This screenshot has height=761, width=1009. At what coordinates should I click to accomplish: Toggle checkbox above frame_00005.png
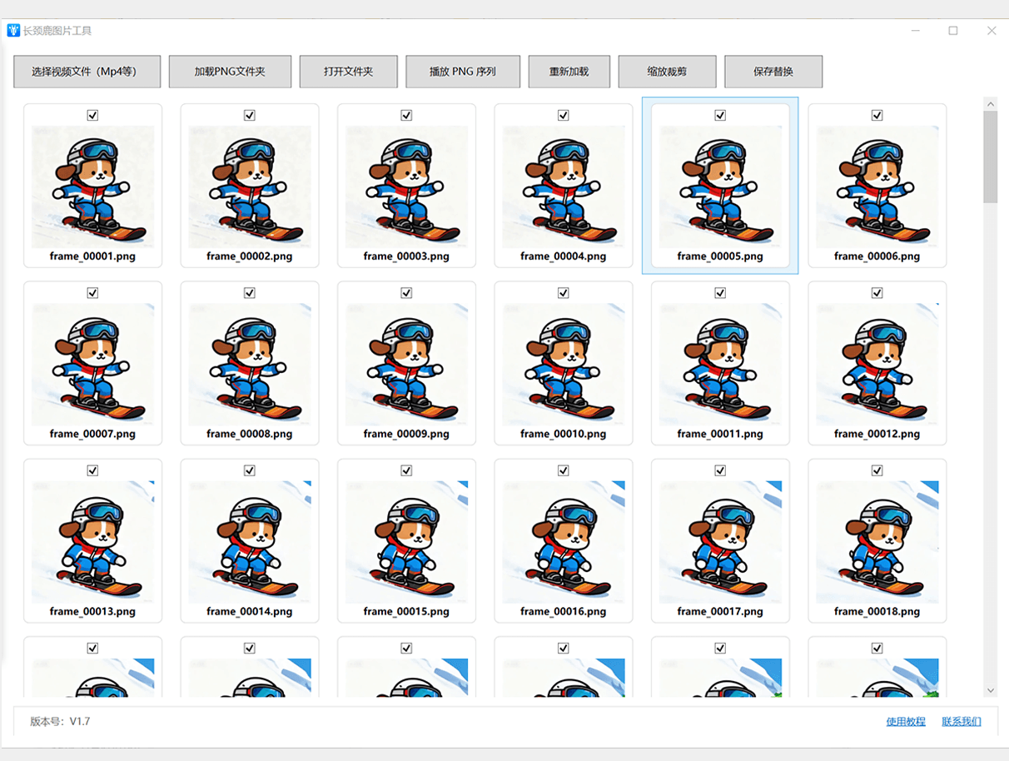click(720, 115)
